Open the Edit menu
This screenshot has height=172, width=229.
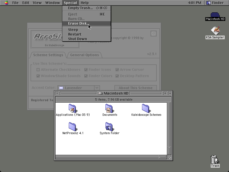(x=26, y=3)
